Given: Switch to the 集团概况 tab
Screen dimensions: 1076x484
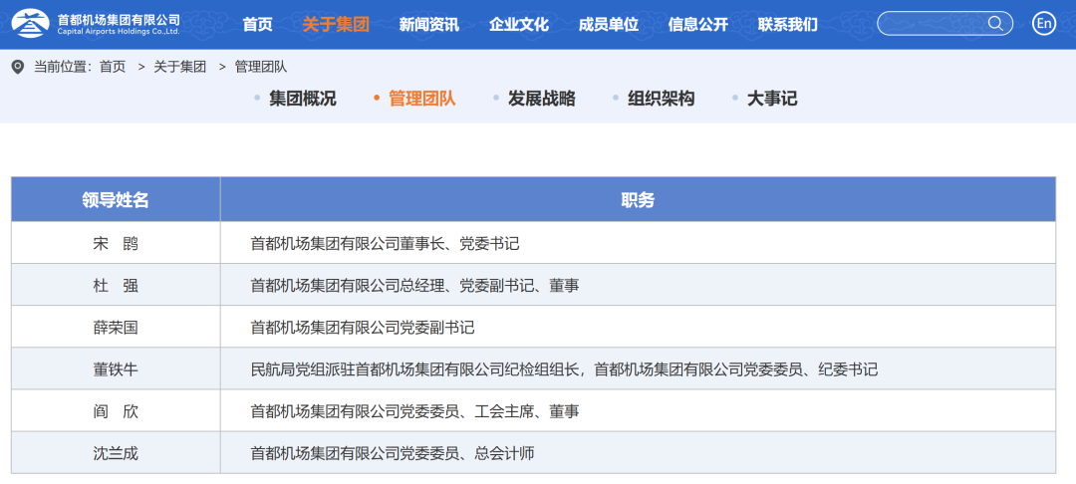Looking at the screenshot, I should pos(302,99).
